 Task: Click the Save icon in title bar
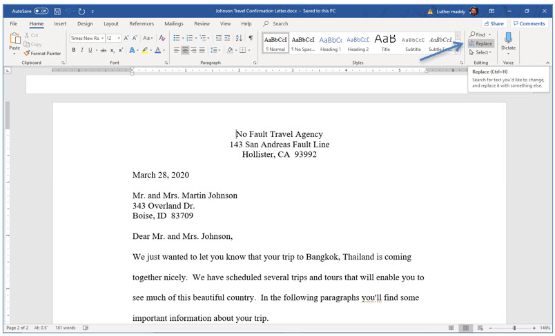57,11
